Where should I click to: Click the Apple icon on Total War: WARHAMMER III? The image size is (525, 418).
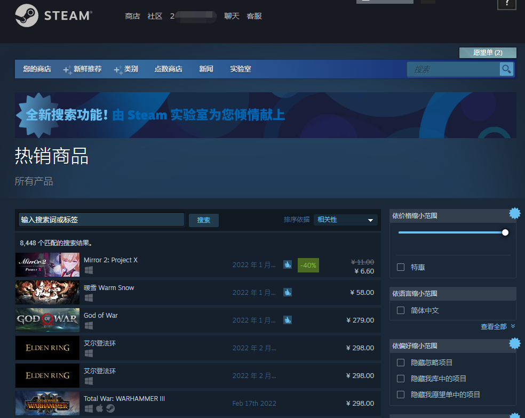pos(99,407)
